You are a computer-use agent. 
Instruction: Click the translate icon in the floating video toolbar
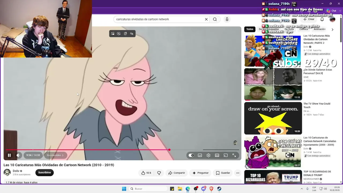(x=132, y=34)
